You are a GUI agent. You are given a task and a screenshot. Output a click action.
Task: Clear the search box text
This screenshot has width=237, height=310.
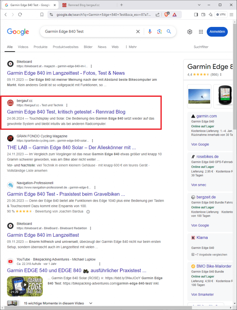[138, 31]
